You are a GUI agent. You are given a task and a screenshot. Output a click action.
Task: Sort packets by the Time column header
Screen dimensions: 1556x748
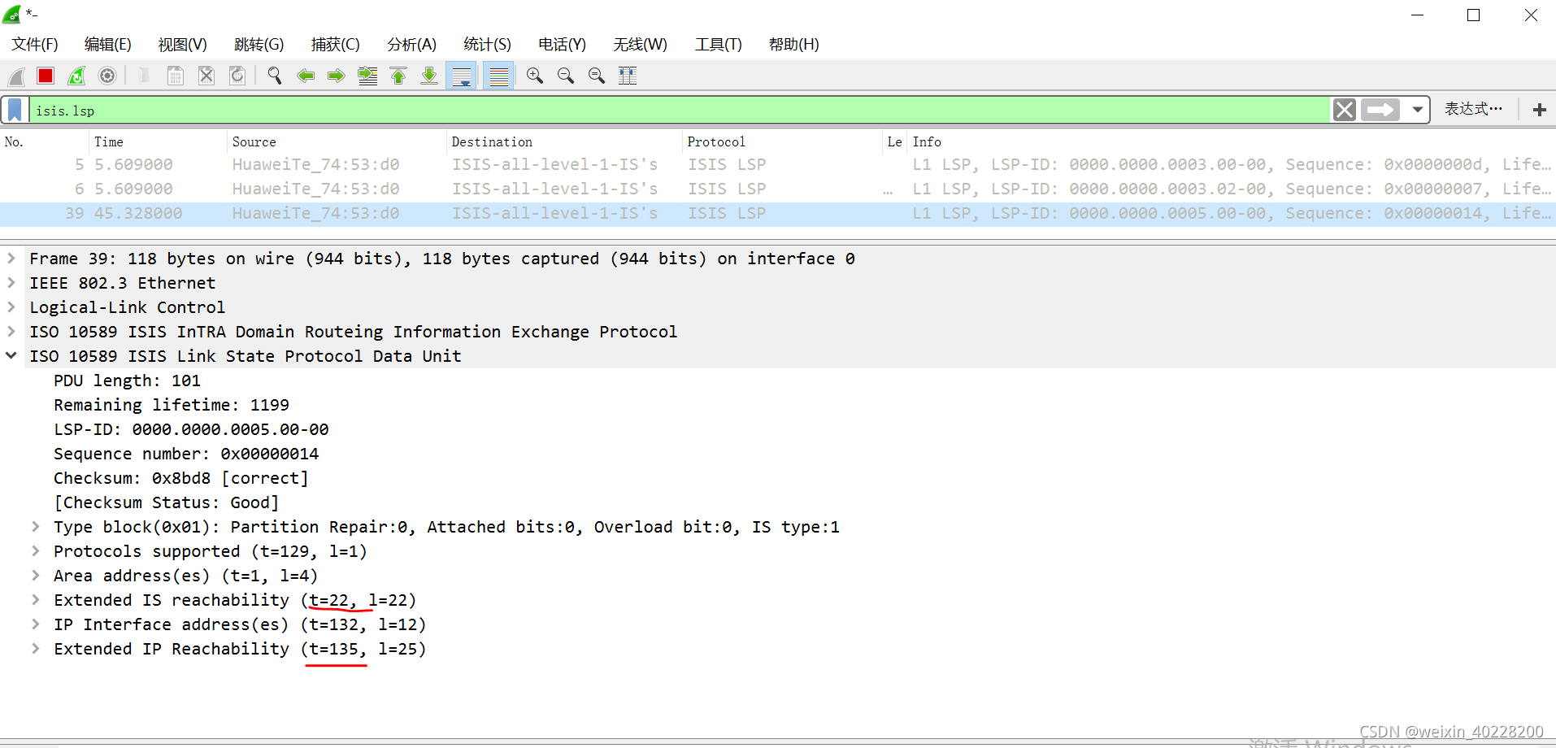pos(159,141)
